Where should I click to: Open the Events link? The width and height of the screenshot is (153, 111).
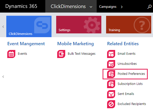[x=22, y=54]
